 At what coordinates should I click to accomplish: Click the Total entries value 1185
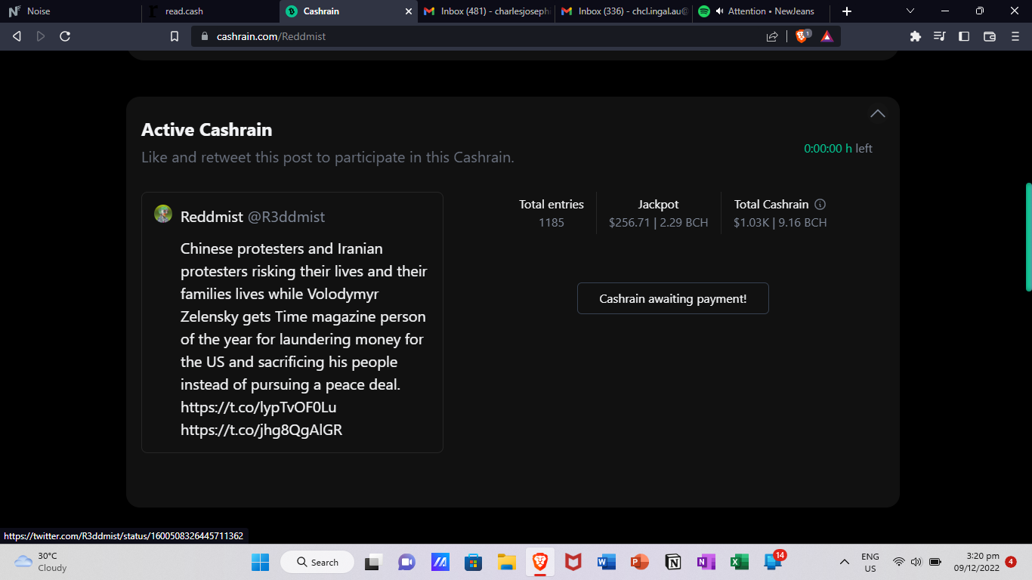point(552,223)
